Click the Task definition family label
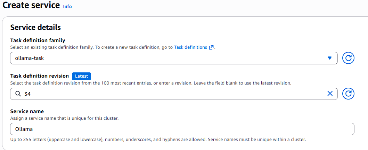 (38, 40)
